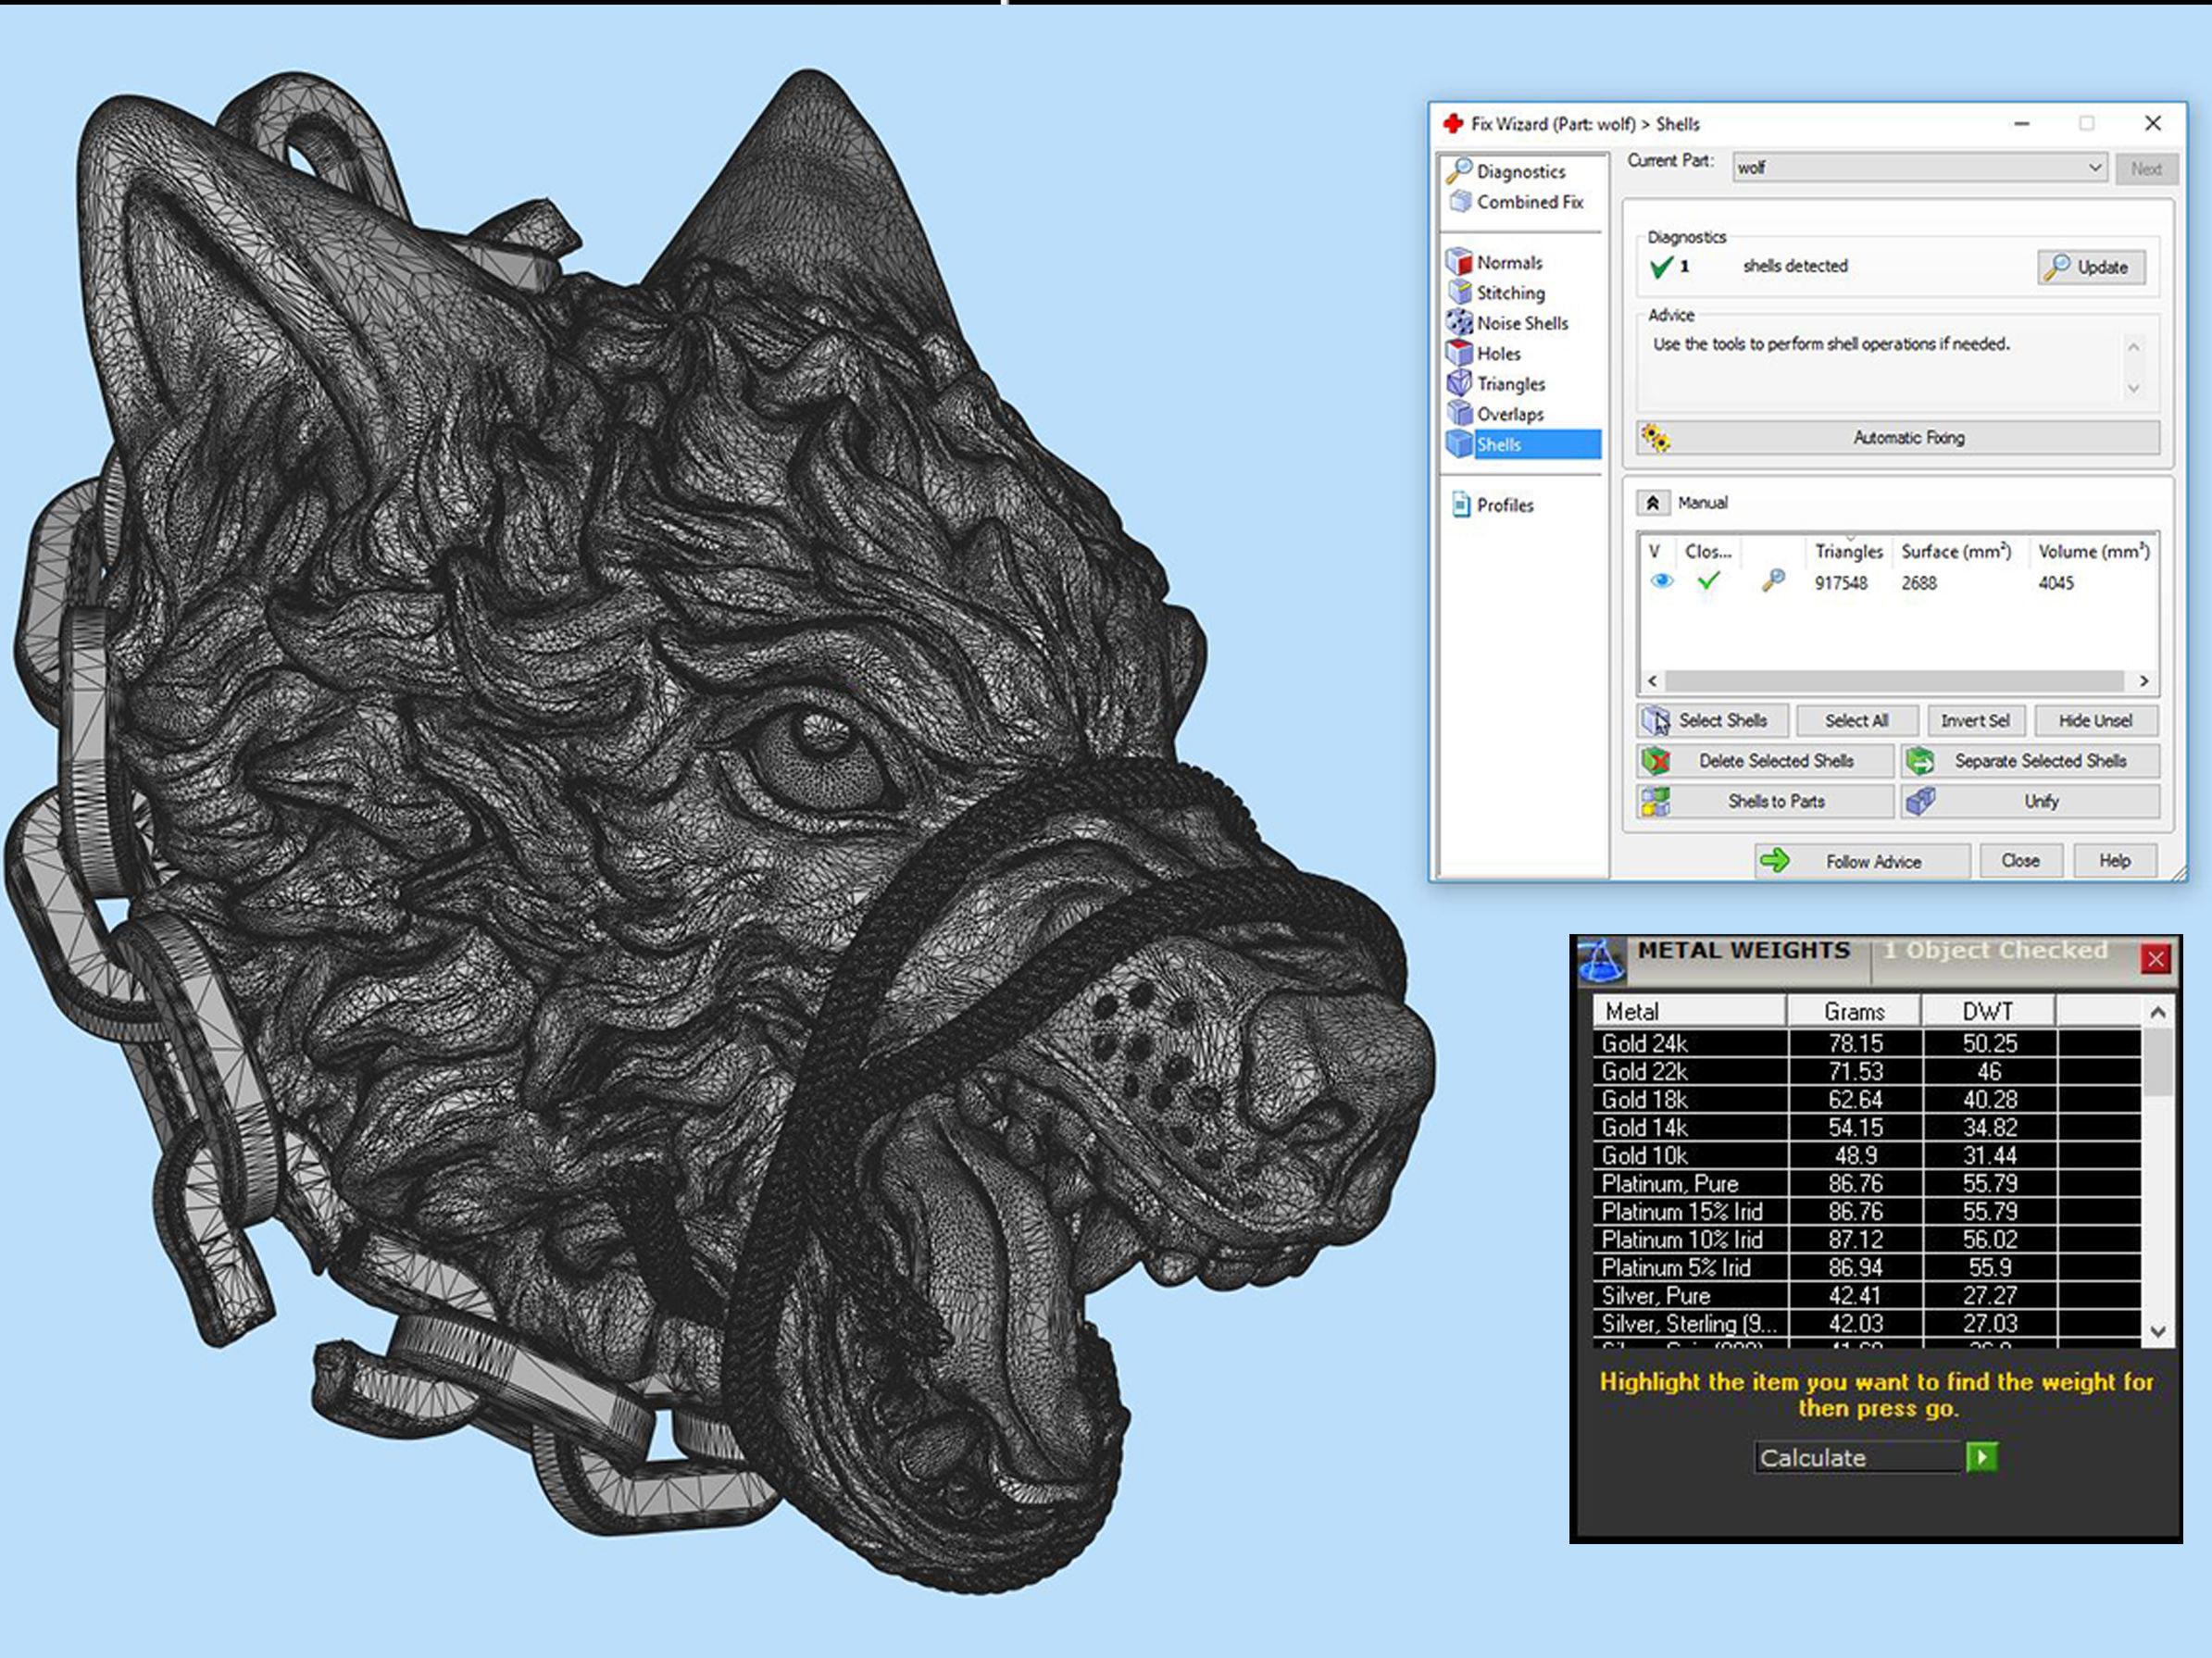The width and height of the screenshot is (2212, 1658).
Task: Select the Normals diagnostic icon
Action: point(1459,262)
